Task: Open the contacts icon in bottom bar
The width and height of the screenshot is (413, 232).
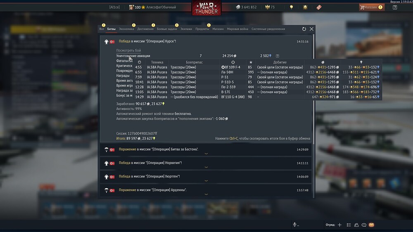Action: click(x=356, y=225)
